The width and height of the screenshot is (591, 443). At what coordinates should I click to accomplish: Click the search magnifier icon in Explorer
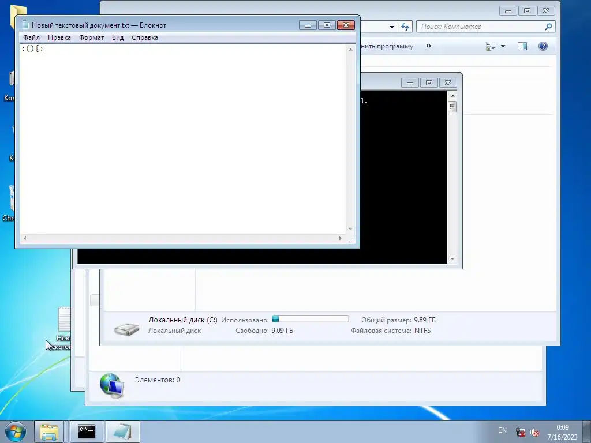point(548,27)
